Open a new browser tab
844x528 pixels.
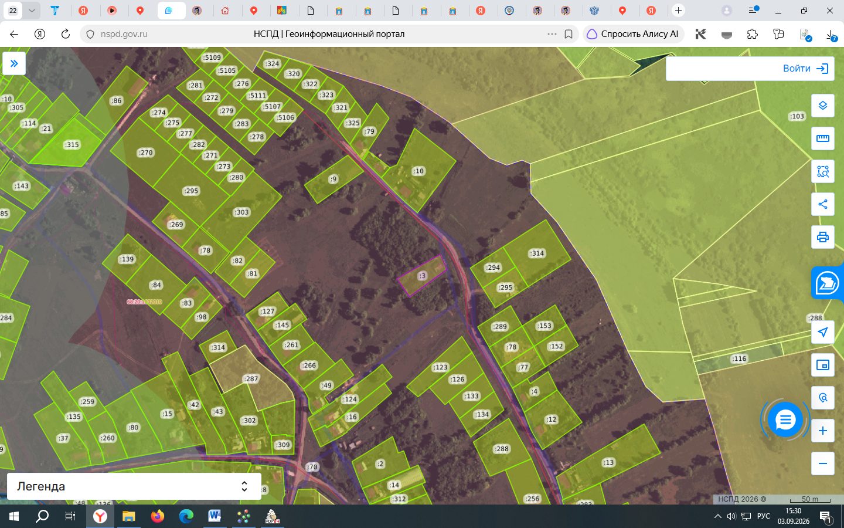pos(678,11)
